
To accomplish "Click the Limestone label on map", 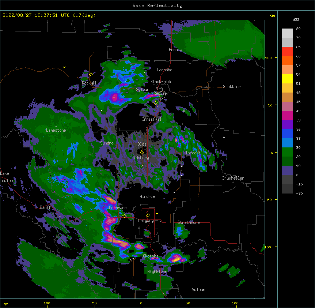I will click(x=56, y=130).
